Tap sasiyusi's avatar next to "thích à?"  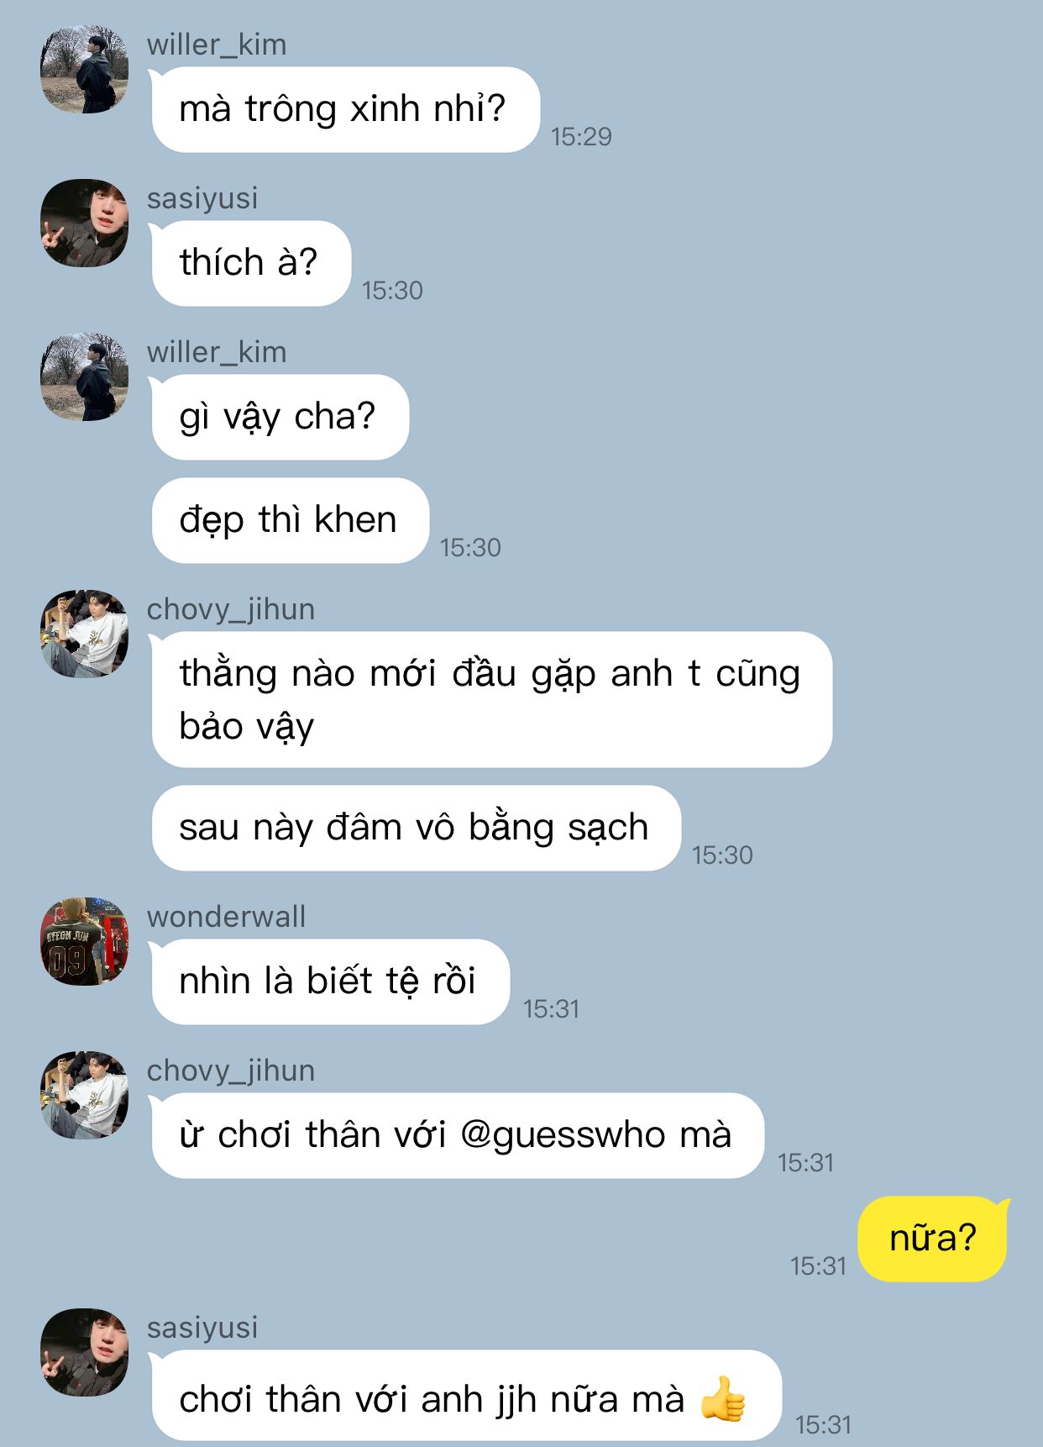click(85, 224)
